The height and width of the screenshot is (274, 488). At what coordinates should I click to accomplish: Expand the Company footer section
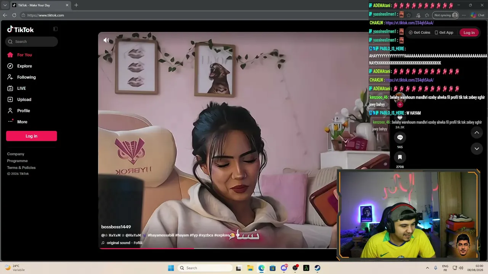point(16,154)
